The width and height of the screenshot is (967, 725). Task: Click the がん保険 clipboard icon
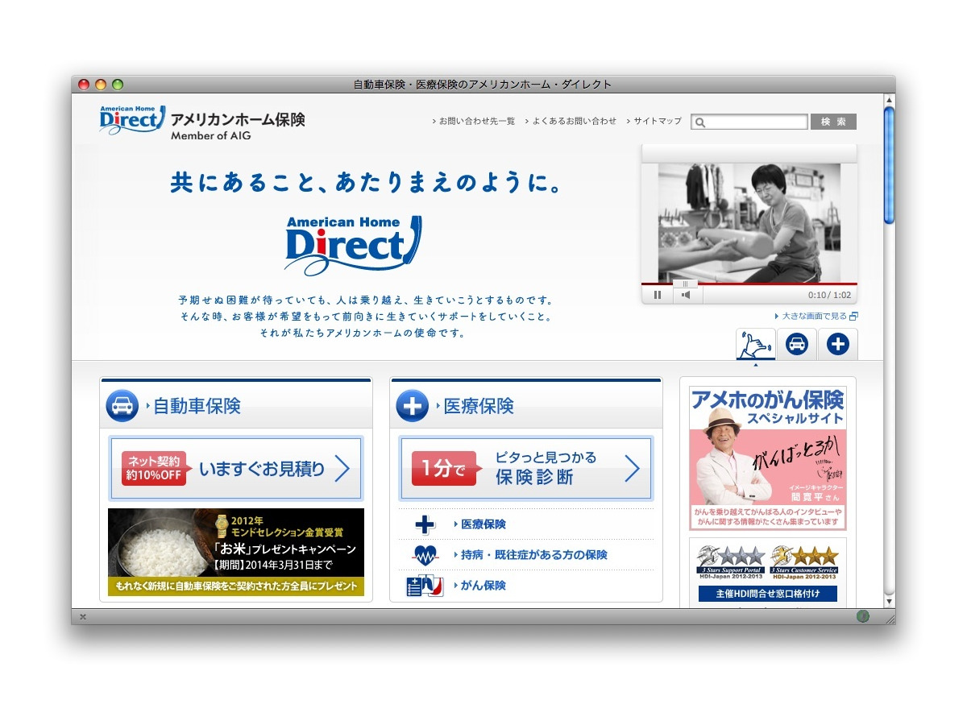click(425, 586)
